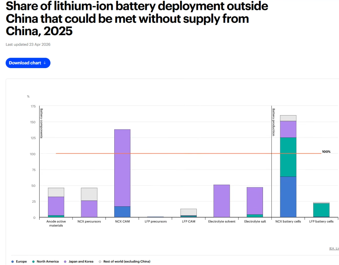The image size is (339, 265).
Task: Click the purple NCX CAM bar segment
Action: point(122,168)
